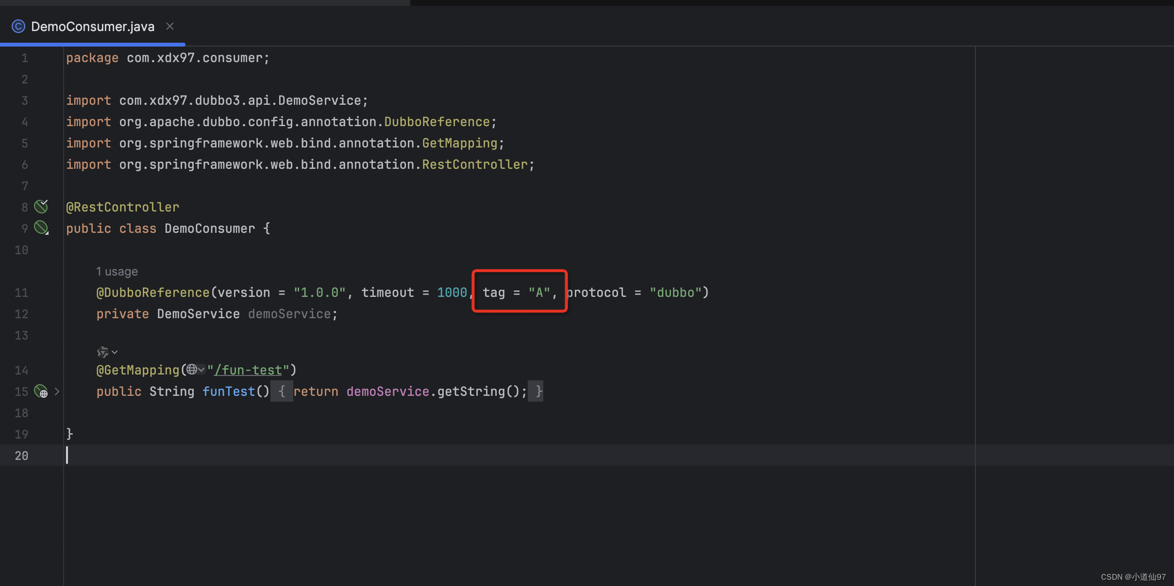Click the Spring bean gutter icon on line 9

(x=41, y=228)
